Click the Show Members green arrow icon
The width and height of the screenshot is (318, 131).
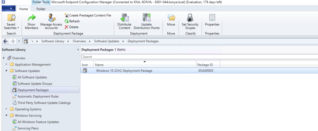[32, 18]
